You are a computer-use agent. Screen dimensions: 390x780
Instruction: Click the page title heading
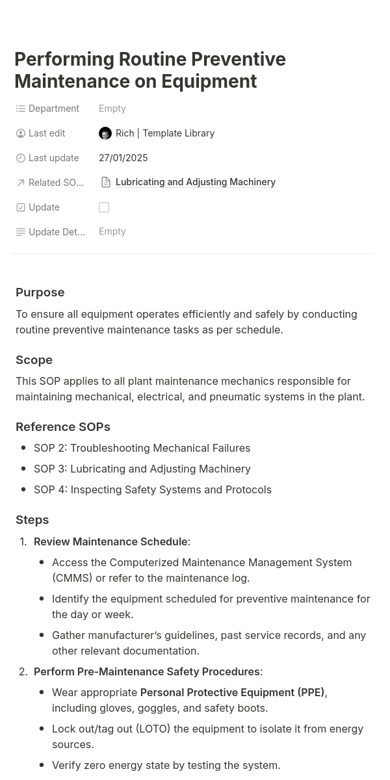pos(150,70)
